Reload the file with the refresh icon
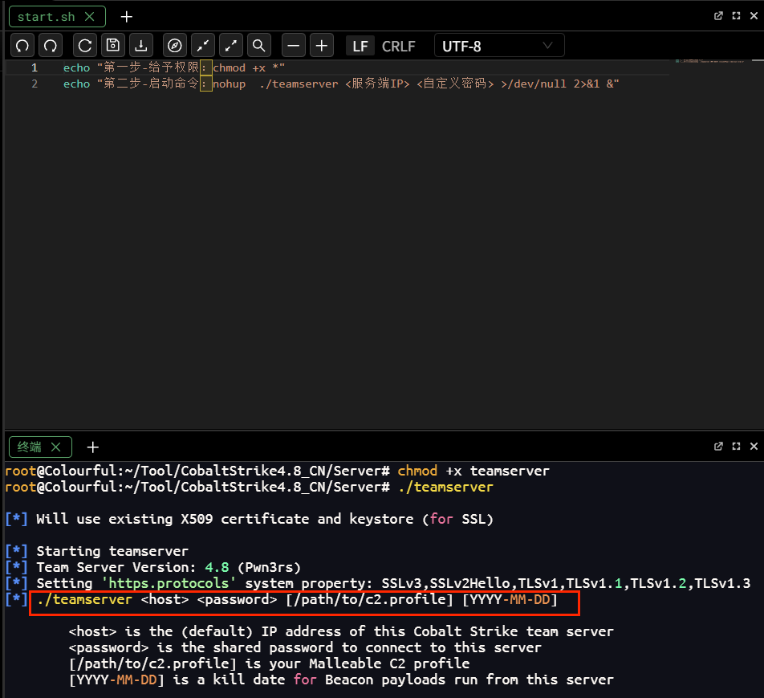This screenshot has height=698, width=764. [x=85, y=46]
